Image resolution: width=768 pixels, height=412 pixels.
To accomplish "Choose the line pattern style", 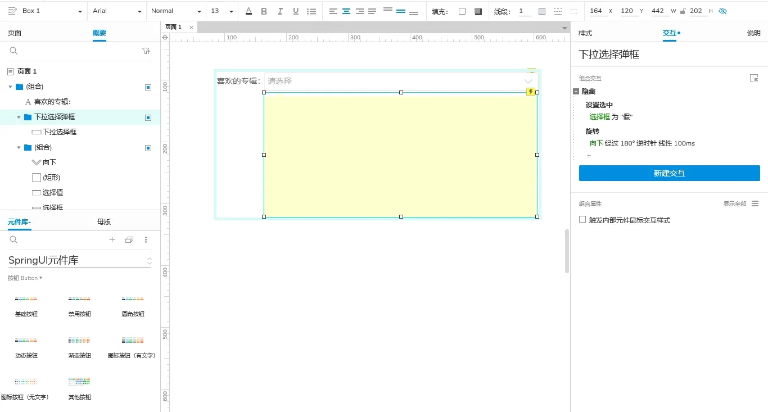I will 558,11.
